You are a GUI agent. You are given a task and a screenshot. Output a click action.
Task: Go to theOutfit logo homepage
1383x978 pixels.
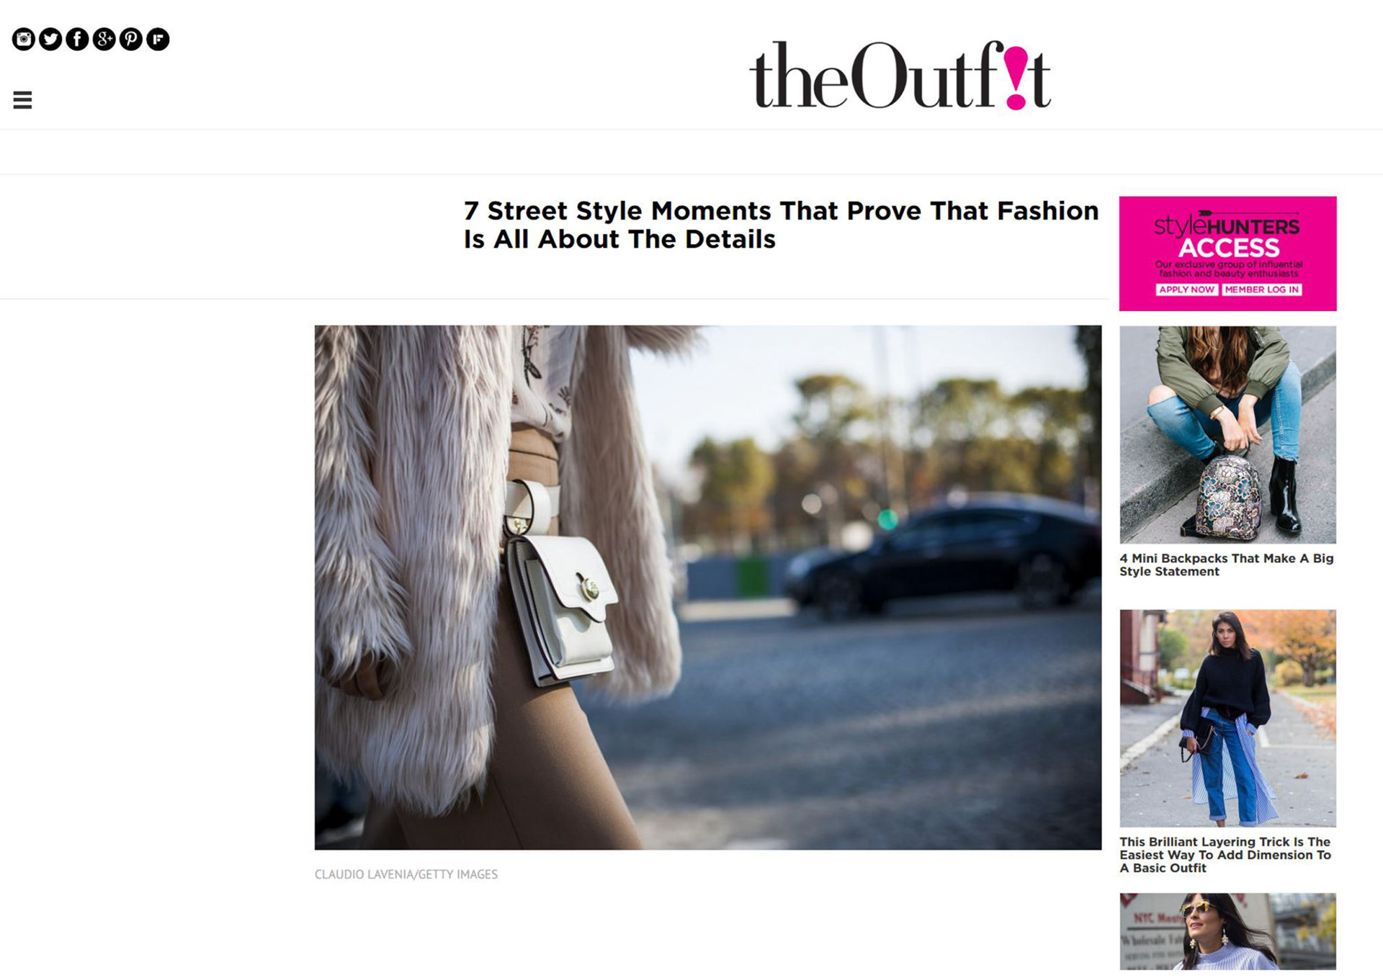[900, 75]
